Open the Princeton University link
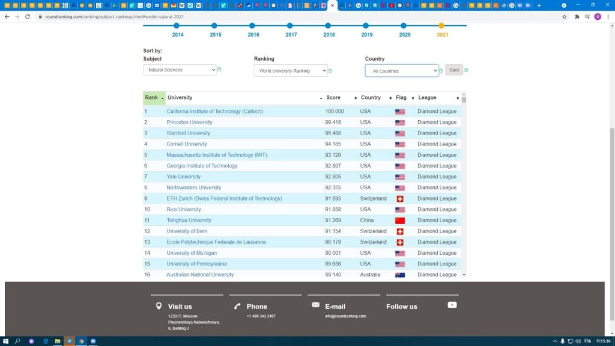Image resolution: width=615 pixels, height=346 pixels. tap(189, 123)
